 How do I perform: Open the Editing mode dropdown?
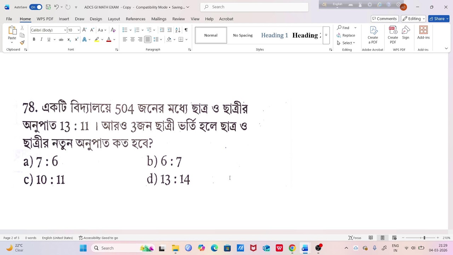[x=414, y=19]
